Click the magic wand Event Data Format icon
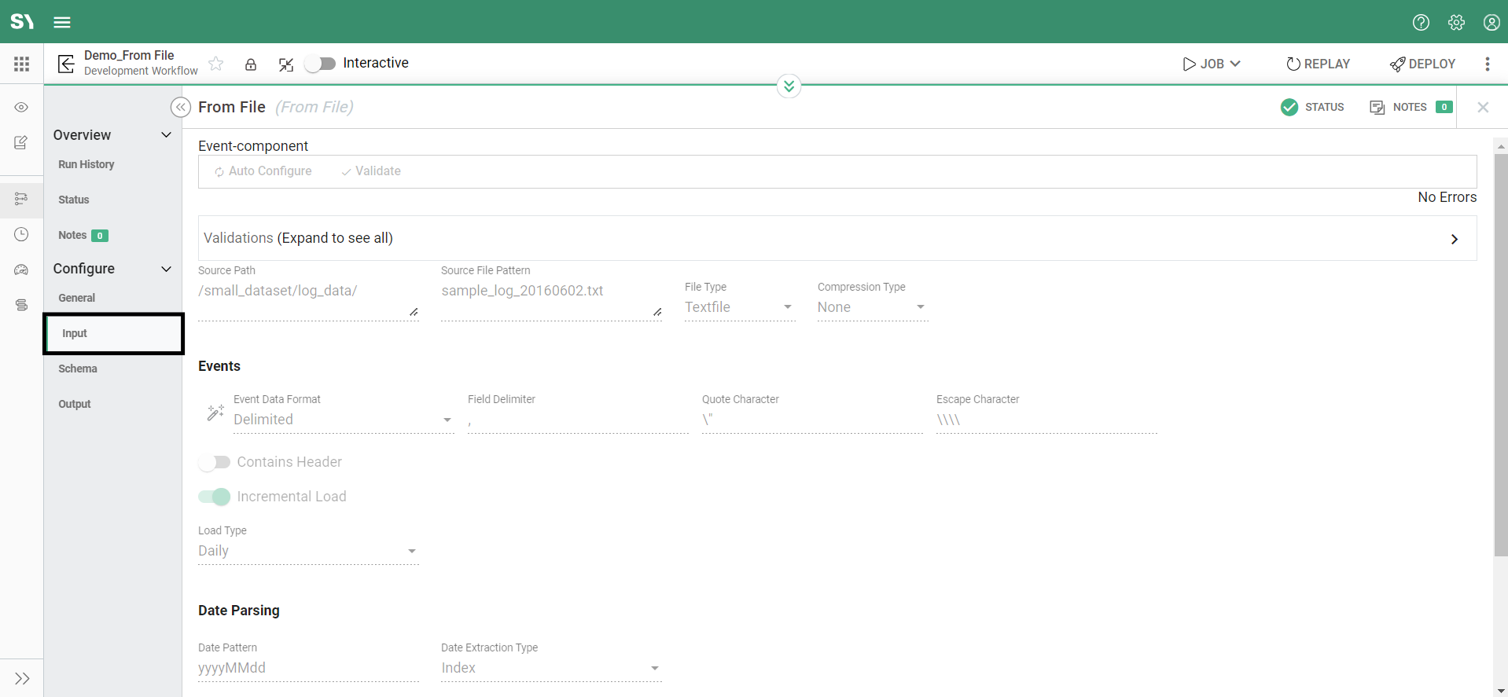1508x697 pixels. (x=215, y=413)
